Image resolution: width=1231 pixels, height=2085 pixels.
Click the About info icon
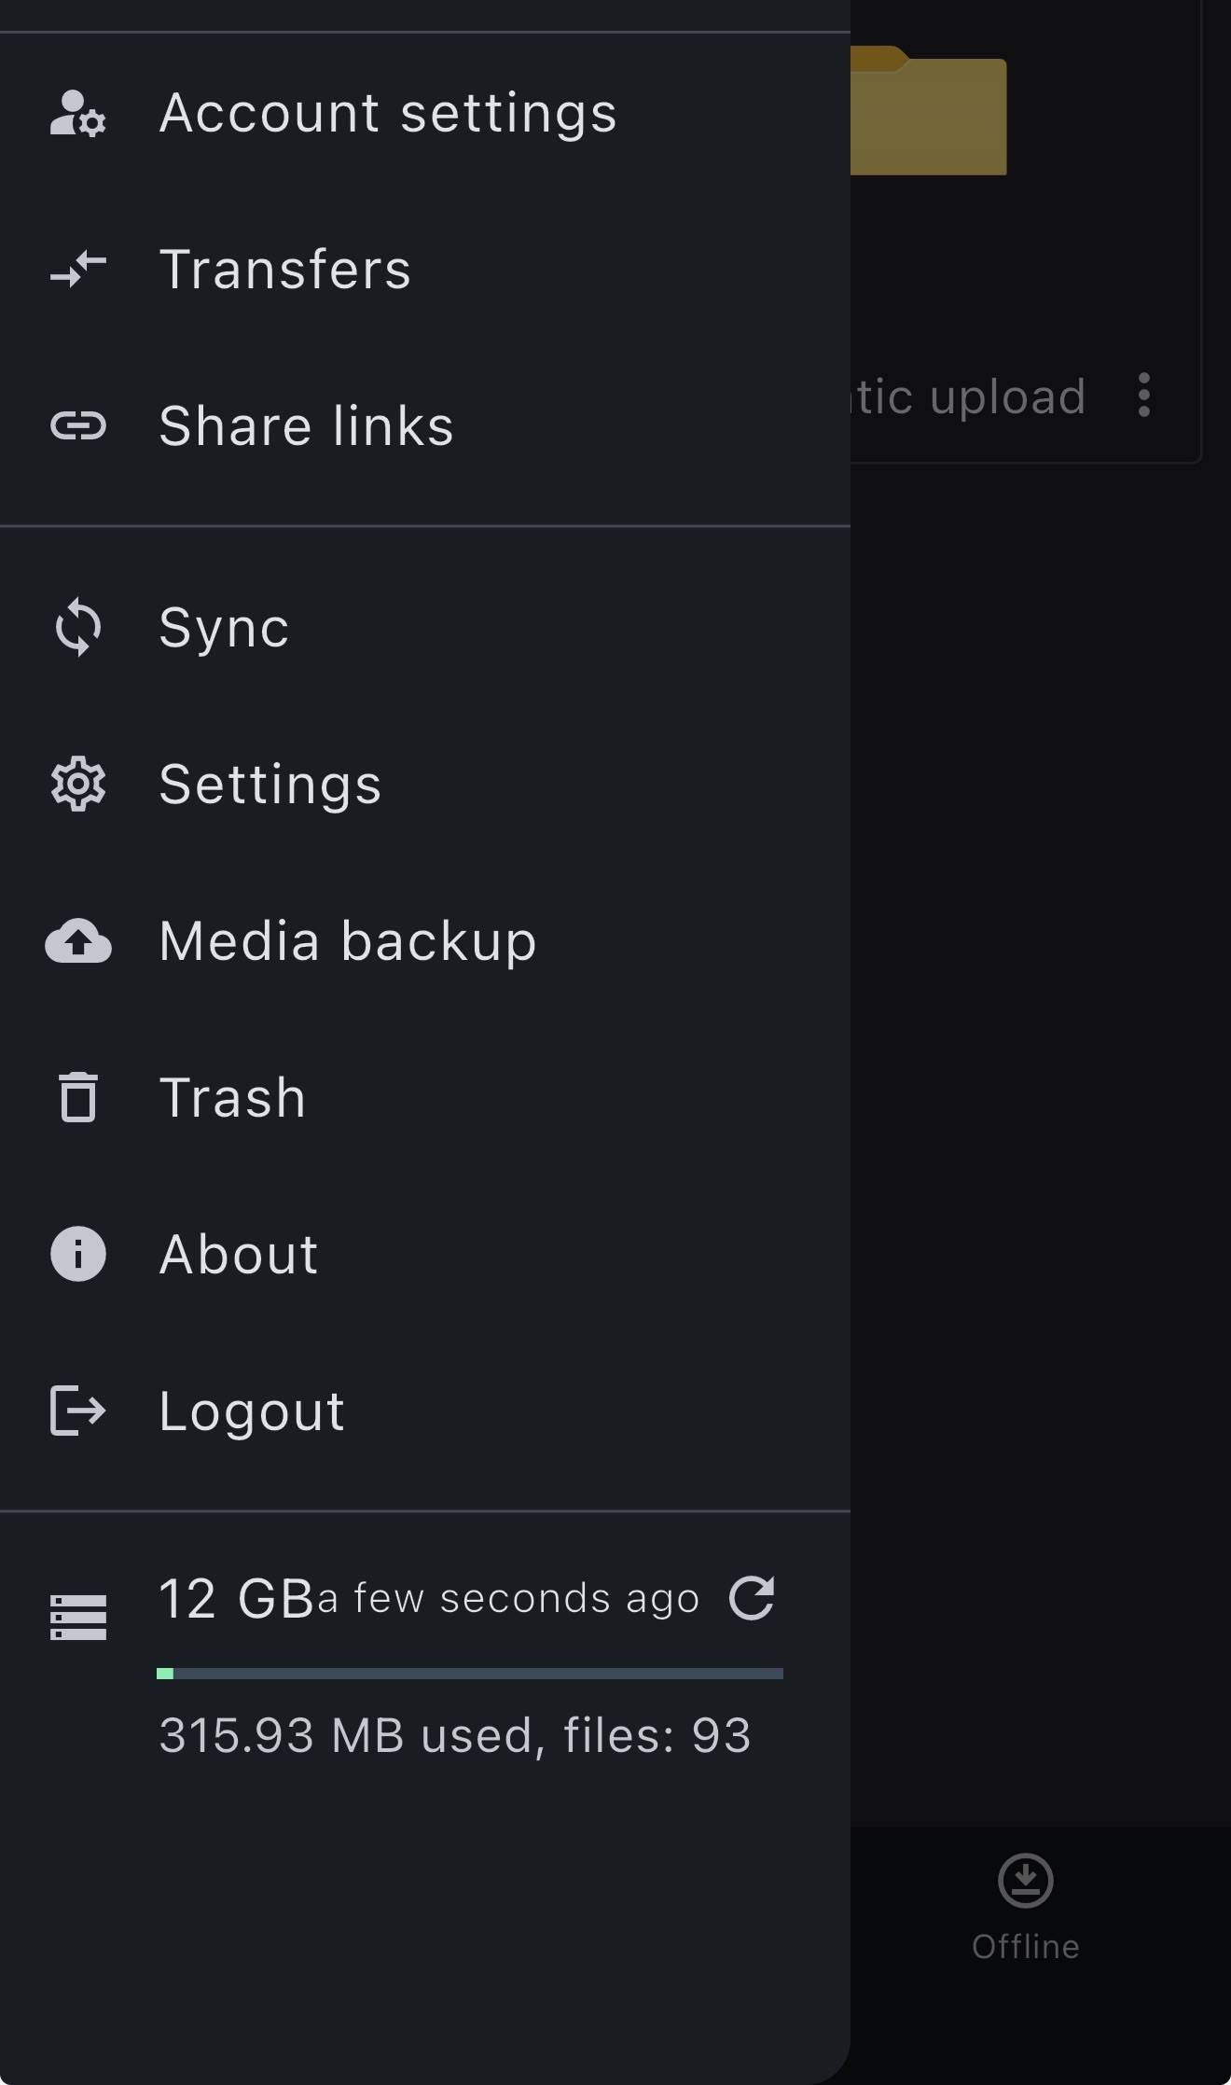tap(78, 1254)
